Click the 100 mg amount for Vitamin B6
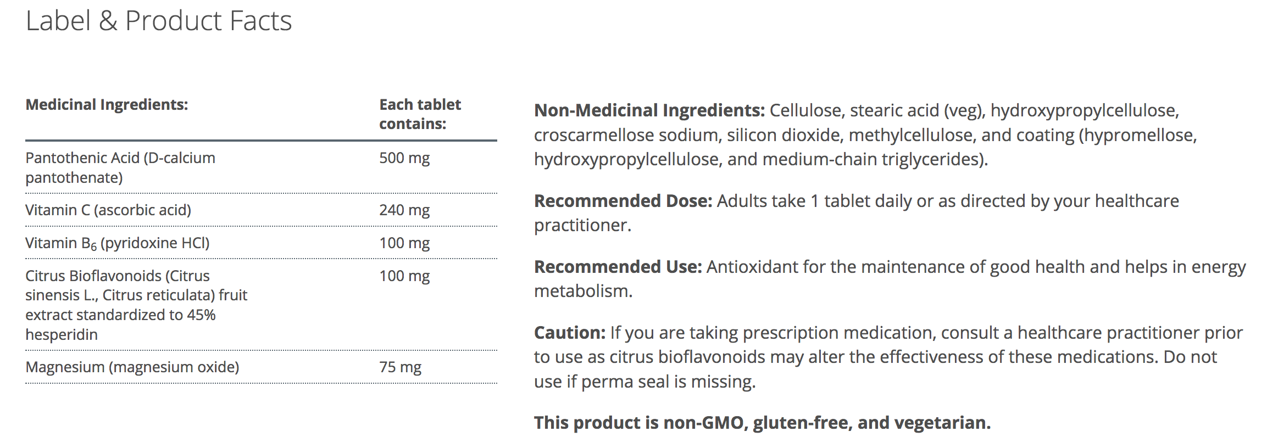 pyautogui.click(x=404, y=243)
